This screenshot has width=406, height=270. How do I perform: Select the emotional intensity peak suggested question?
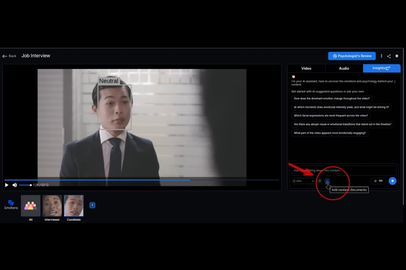coord(341,107)
